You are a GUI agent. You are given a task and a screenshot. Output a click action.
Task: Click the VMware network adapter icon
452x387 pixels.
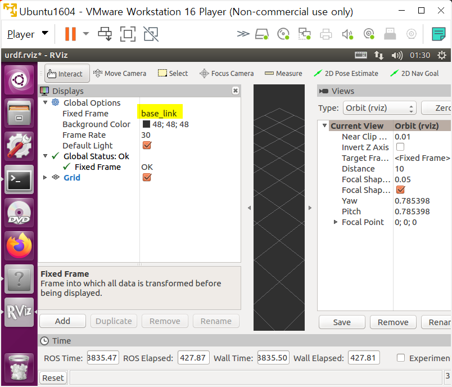[304, 34]
